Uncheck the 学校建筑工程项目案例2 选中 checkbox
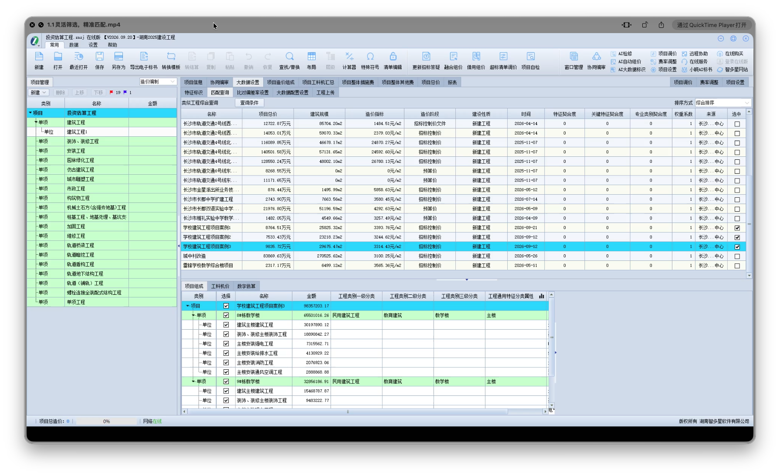Screen dimensions: 780x476 (x=737, y=237)
